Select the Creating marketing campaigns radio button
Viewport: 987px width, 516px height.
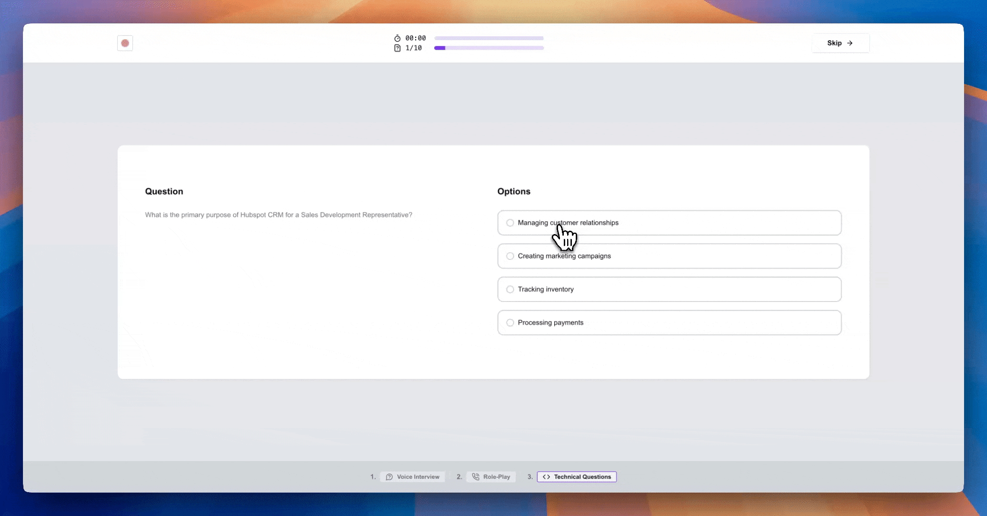(510, 256)
